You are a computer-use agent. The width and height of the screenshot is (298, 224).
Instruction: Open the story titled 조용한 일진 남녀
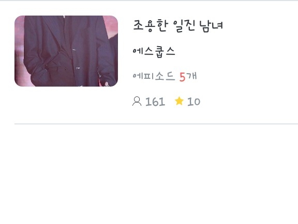point(178,26)
